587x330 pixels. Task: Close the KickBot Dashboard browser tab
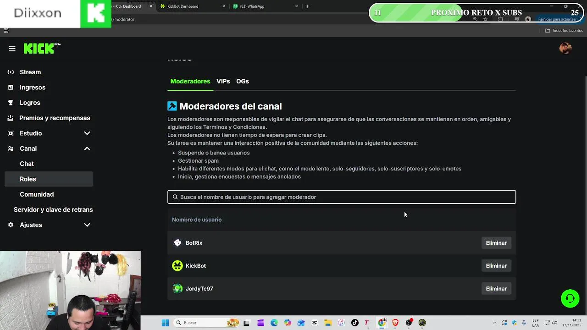click(224, 6)
